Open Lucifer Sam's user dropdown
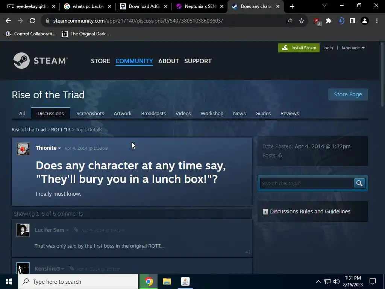This screenshot has height=289, width=385. point(67,230)
